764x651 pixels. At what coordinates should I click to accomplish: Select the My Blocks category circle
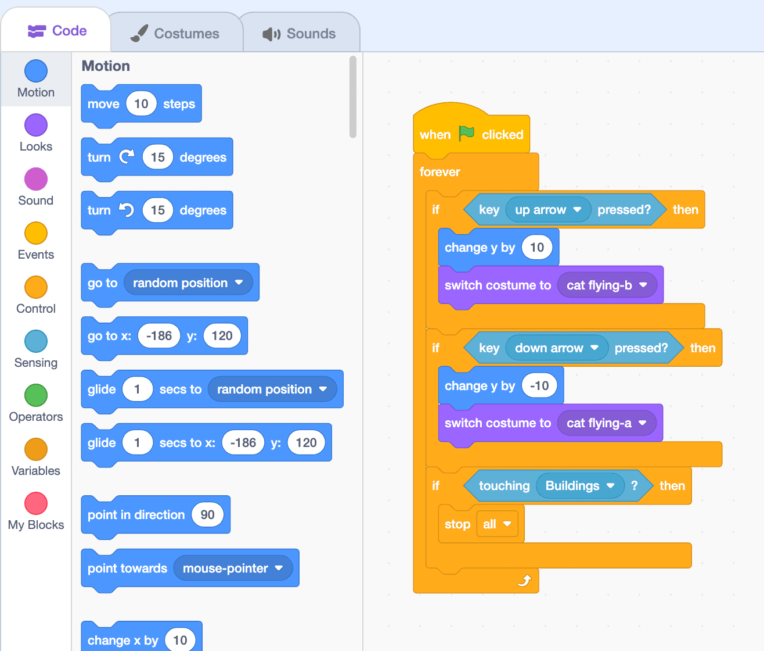pyautogui.click(x=36, y=503)
